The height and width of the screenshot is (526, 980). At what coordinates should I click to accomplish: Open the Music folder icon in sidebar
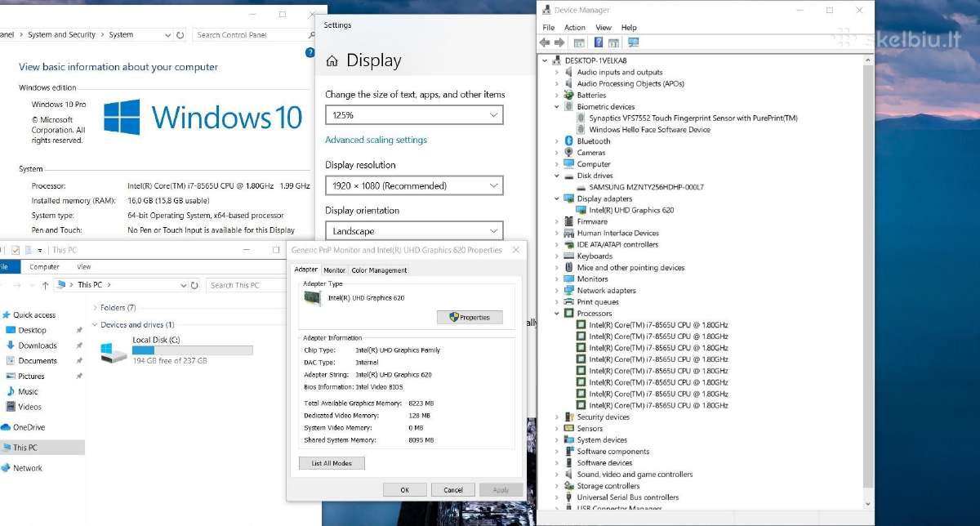point(11,391)
